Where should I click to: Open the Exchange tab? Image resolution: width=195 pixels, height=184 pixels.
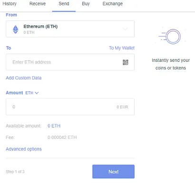113,4
